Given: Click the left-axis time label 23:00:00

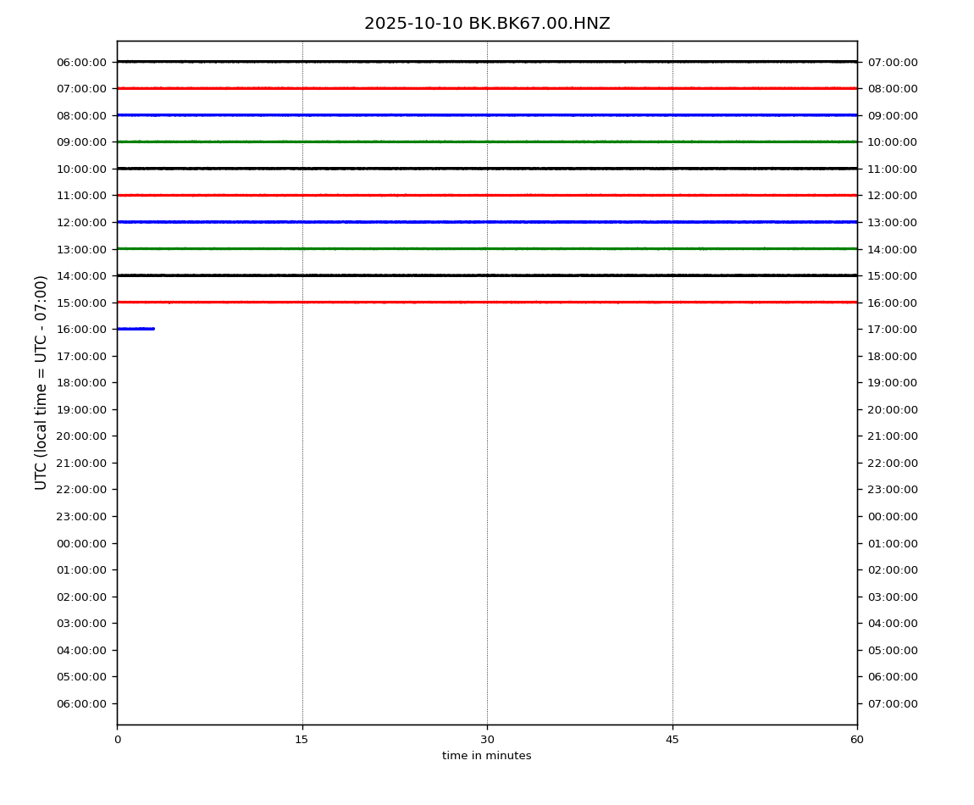Looking at the screenshot, I should [81, 516].
